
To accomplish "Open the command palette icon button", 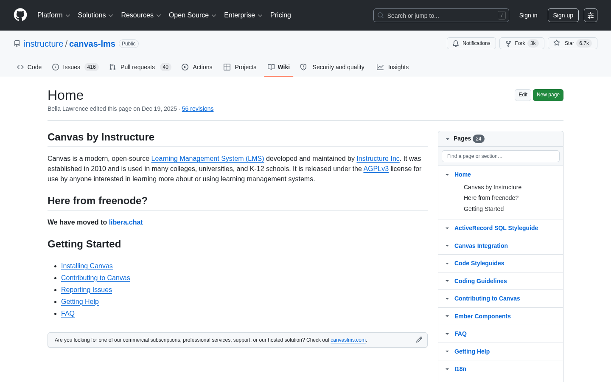I will click(591, 15).
